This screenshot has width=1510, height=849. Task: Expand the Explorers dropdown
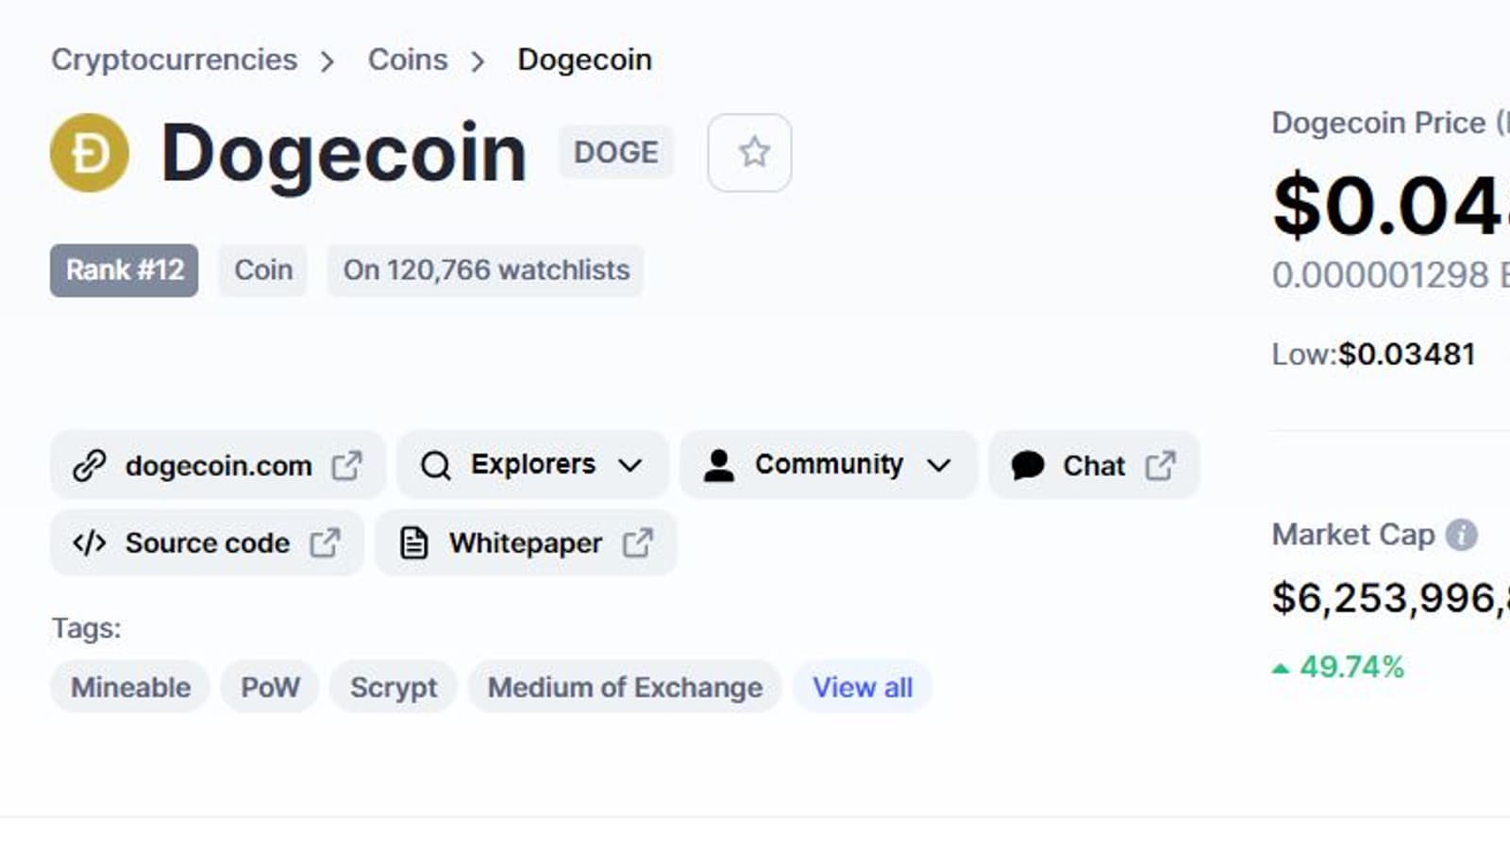pyautogui.click(x=533, y=464)
